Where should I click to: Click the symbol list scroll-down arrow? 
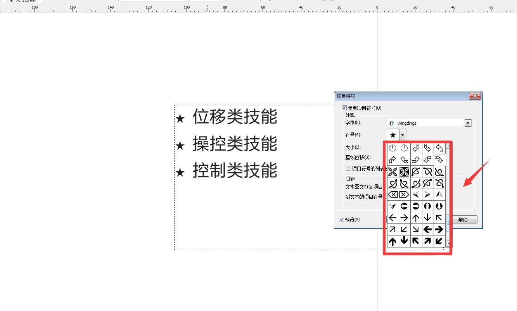pos(448,244)
